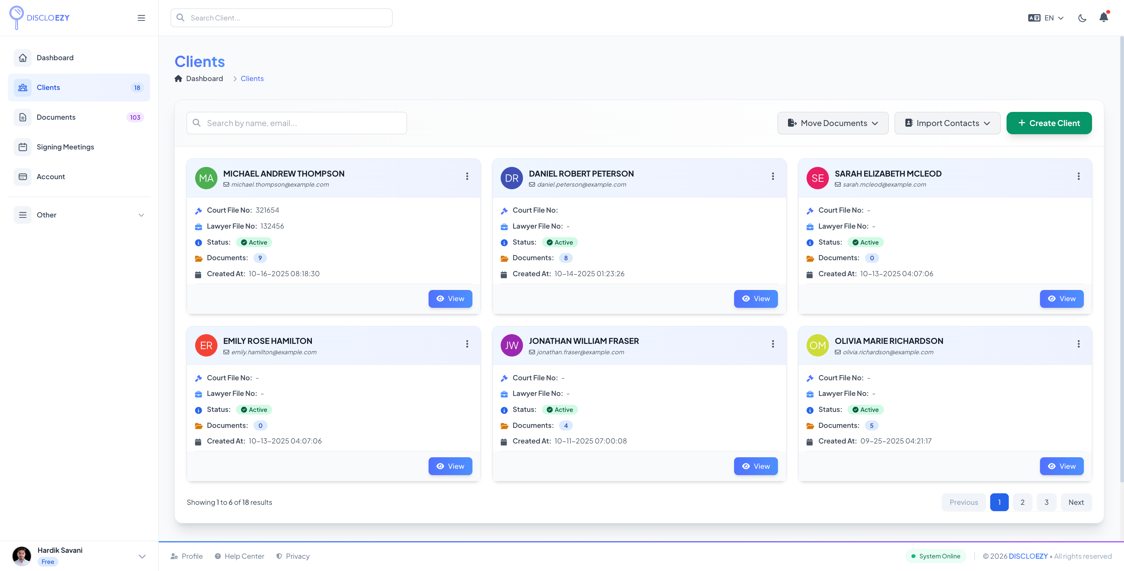Screen dimensions: 1124x571
Task: Open three-dot menu for Michael Andrew Thompson
Action: (467, 176)
